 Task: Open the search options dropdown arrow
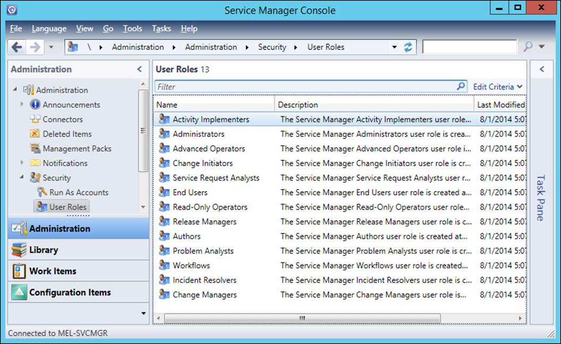(542, 46)
